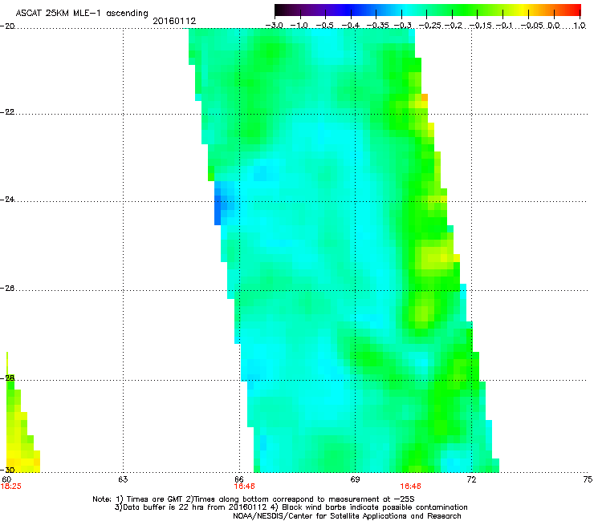Click the colorbar label '-0.05'
Screen dimensions: 594x521
[x=533, y=26]
